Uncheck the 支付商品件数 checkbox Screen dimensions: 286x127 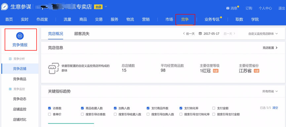pyautogui.click(x=148, y=108)
